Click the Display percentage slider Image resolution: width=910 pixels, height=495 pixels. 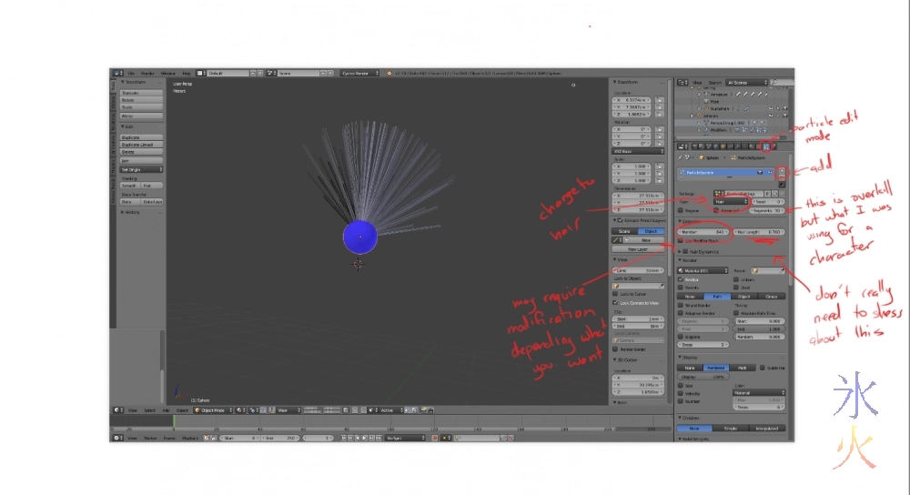[x=703, y=376]
